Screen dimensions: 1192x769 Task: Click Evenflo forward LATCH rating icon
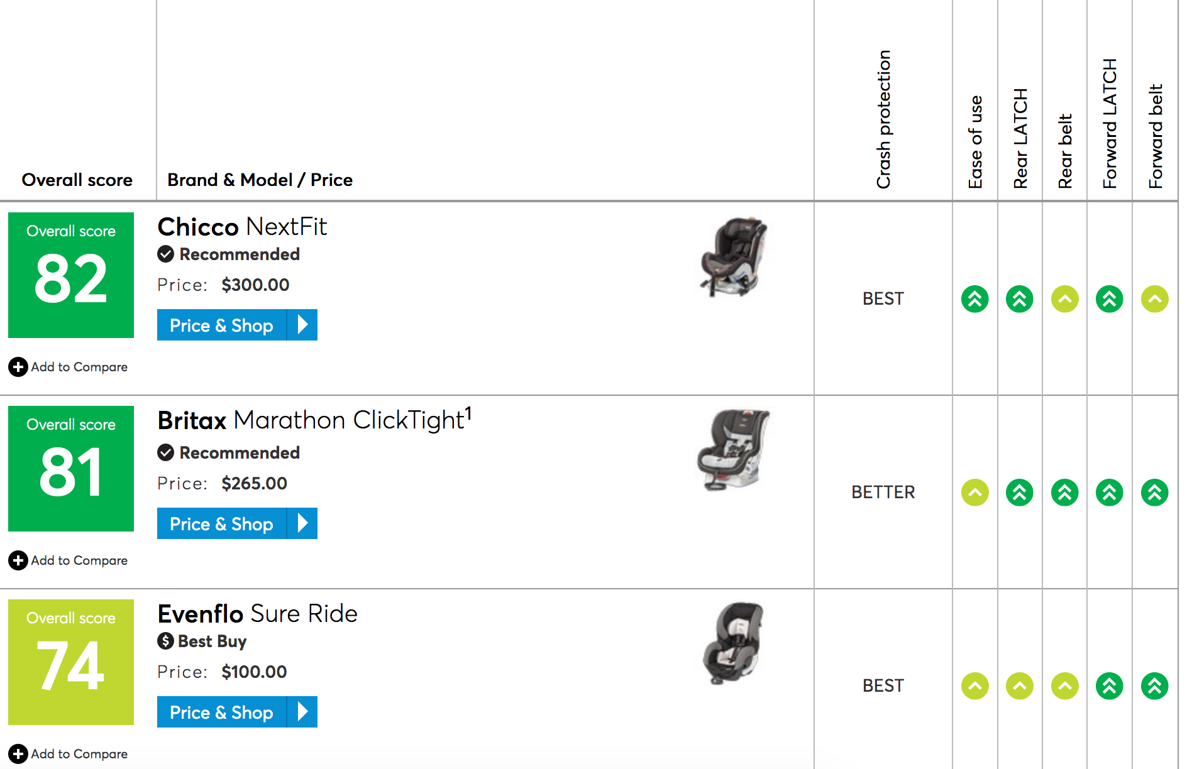click(1109, 686)
